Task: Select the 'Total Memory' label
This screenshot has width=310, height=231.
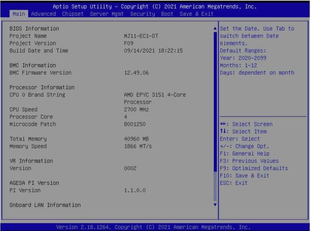Action: click(x=28, y=139)
